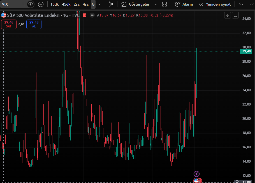Open the Göstergeler indicators dialog
This screenshot has height=183, width=255.
(135, 4)
